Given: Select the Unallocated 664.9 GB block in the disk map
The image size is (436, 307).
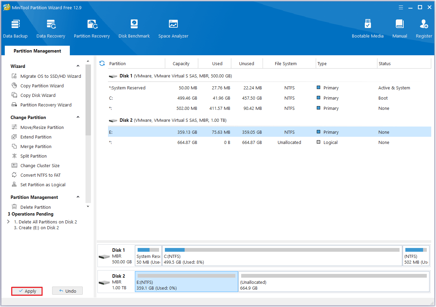Looking at the screenshot, I should 334,282.
